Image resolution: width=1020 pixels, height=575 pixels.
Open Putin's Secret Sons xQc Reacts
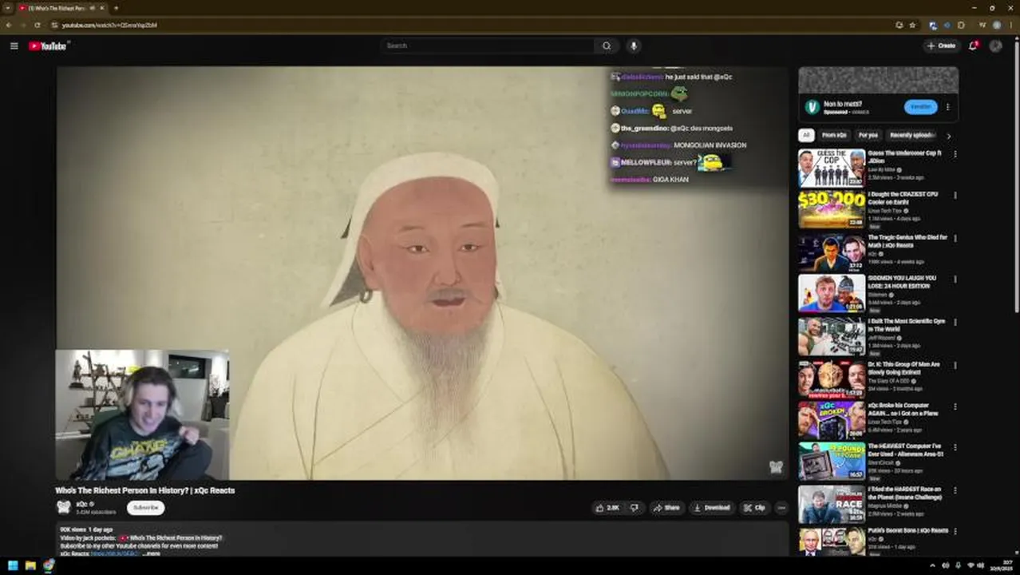pos(908,530)
